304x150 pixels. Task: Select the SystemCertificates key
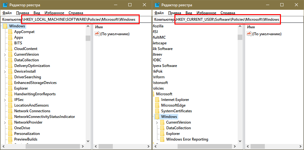(x=176, y=111)
